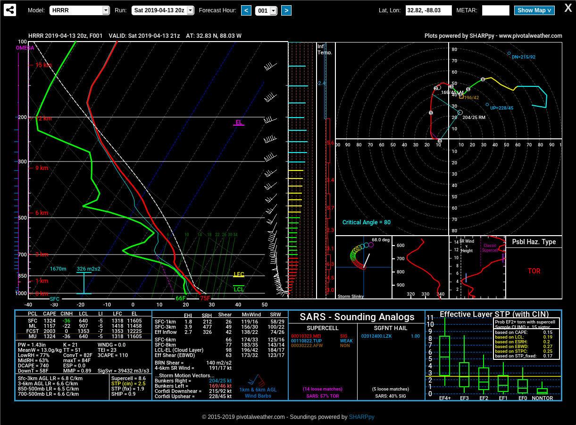
Task: Click the Storm Slinky plot
Action: click(364, 267)
